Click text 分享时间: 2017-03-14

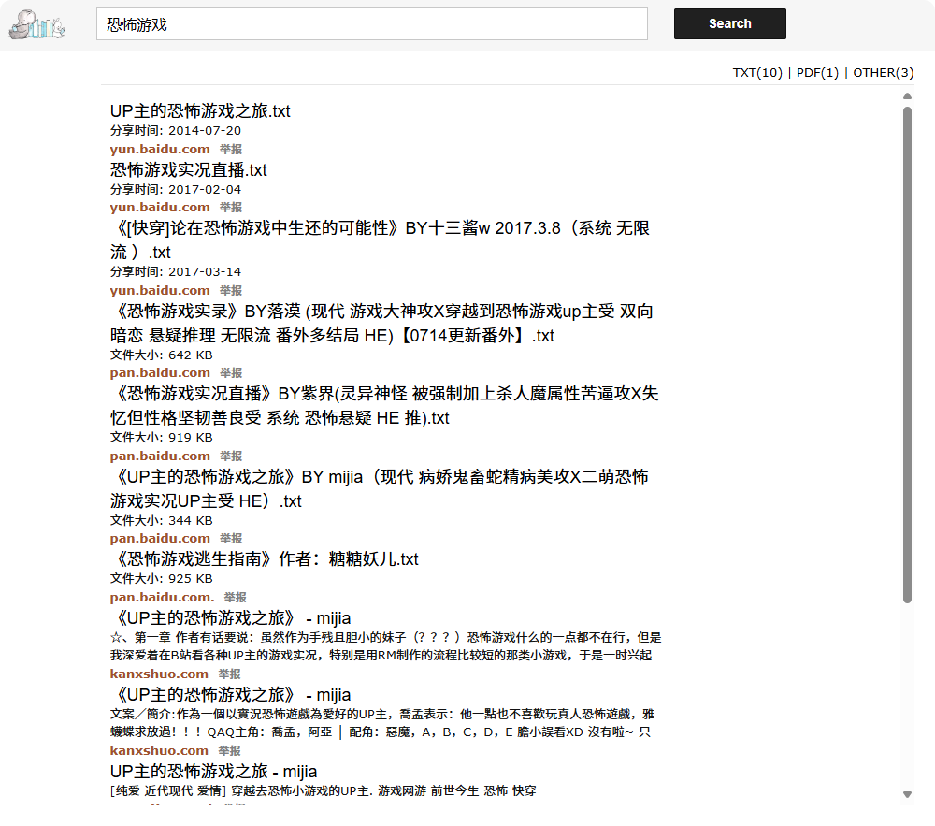click(176, 272)
